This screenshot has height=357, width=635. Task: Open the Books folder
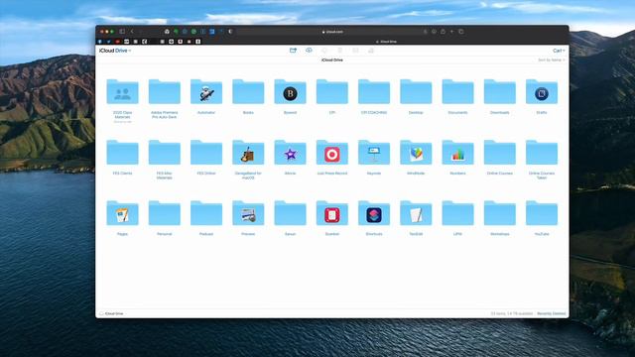tap(248, 92)
